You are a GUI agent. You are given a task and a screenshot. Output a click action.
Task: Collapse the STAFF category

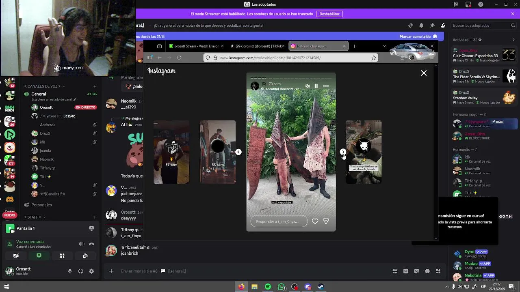35,217
